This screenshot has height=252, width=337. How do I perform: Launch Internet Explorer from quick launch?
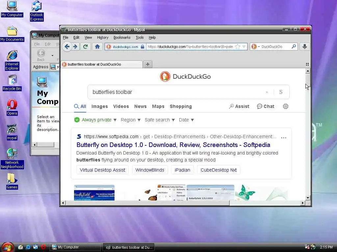point(28,247)
